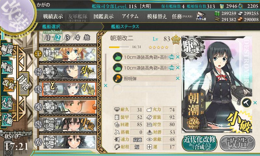The height and width of the screenshot is (156, 260).
Task: Click the hammer expansion slot icon
Action: 246,103
